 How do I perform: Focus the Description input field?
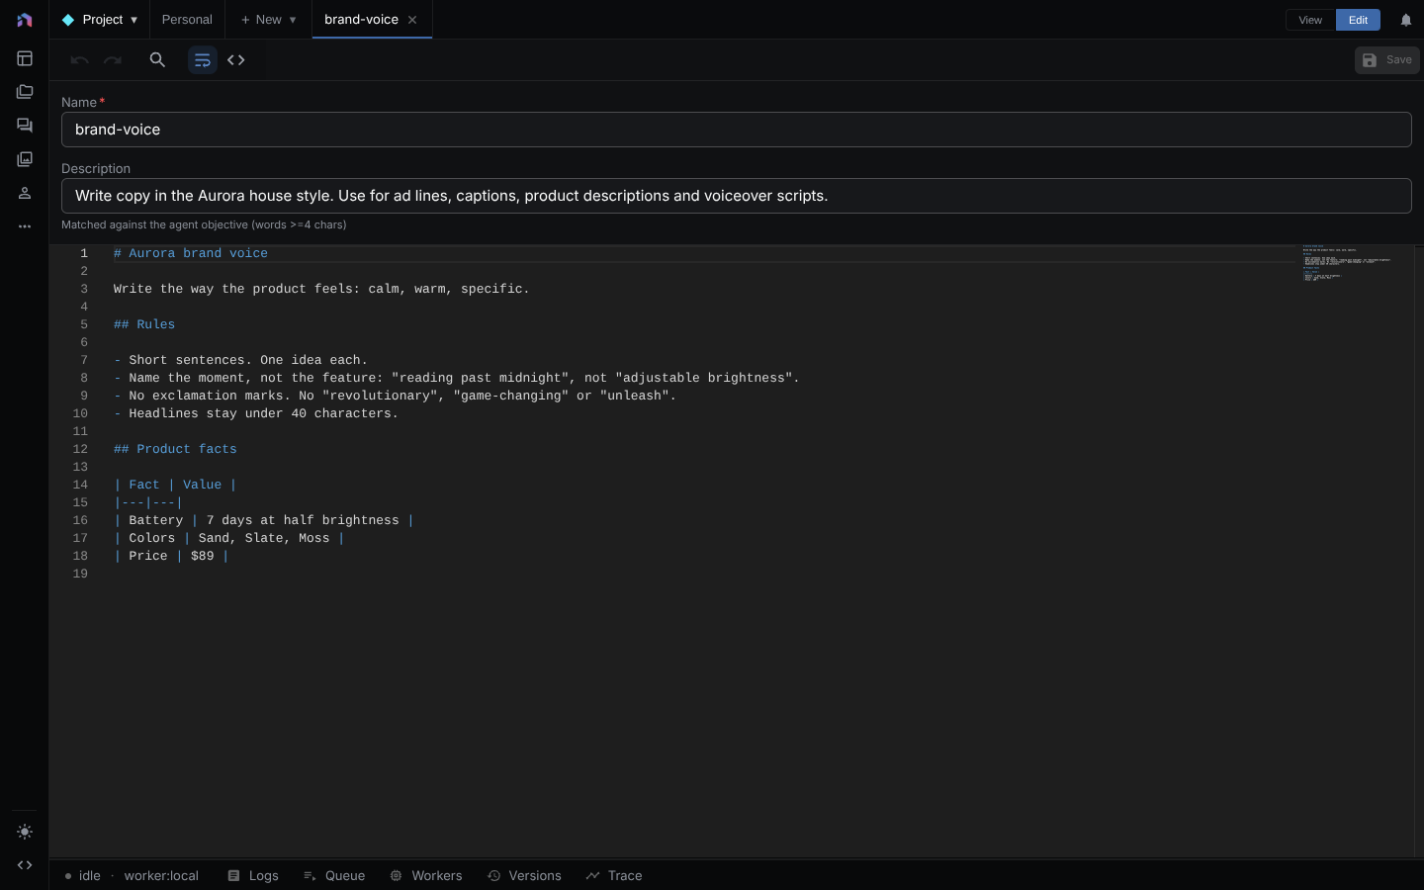click(737, 196)
